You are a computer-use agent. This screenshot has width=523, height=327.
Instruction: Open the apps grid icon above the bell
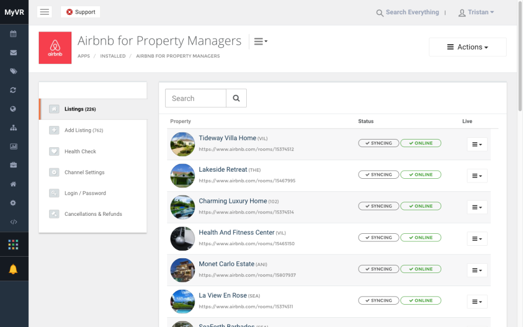pyautogui.click(x=14, y=244)
